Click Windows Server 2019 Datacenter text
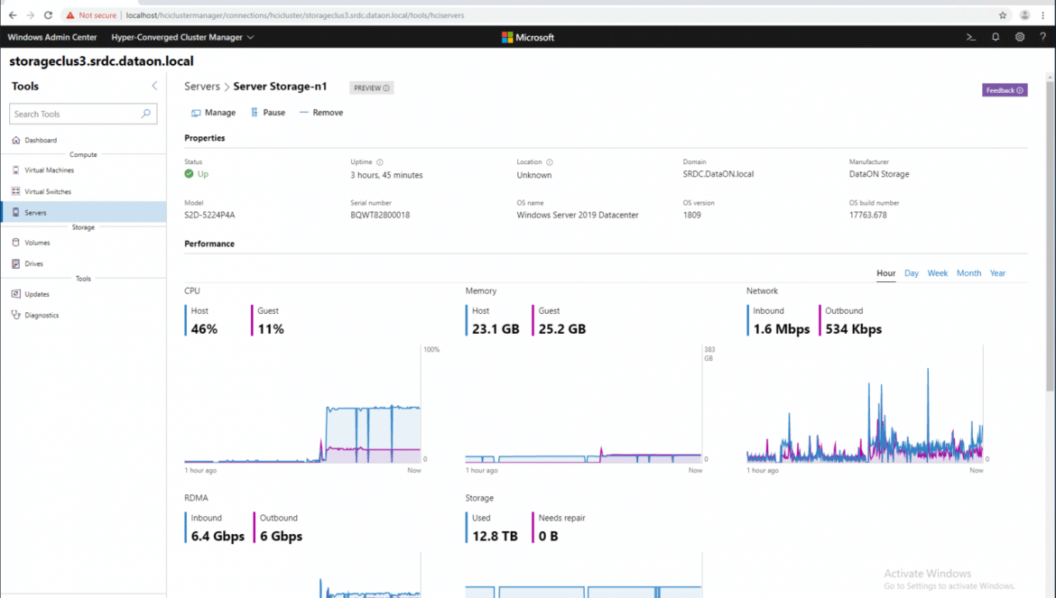1056x598 pixels. (577, 216)
